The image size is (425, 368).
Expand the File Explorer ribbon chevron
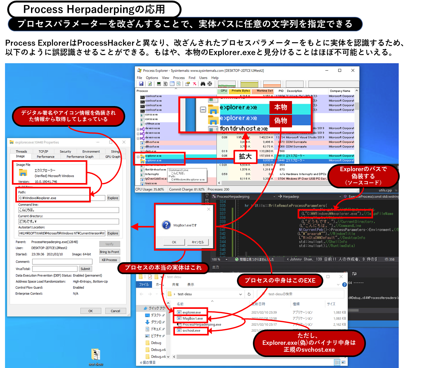[x=338, y=284]
